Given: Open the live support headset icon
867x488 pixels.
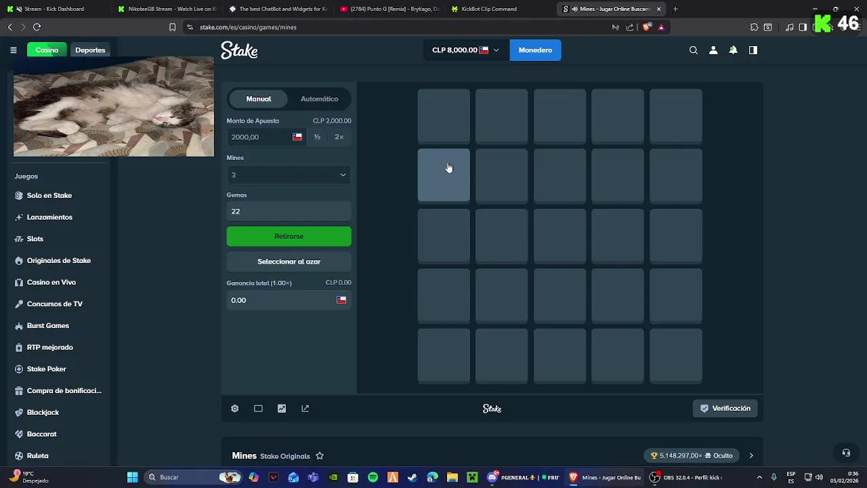Looking at the screenshot, I should point(846,453).
